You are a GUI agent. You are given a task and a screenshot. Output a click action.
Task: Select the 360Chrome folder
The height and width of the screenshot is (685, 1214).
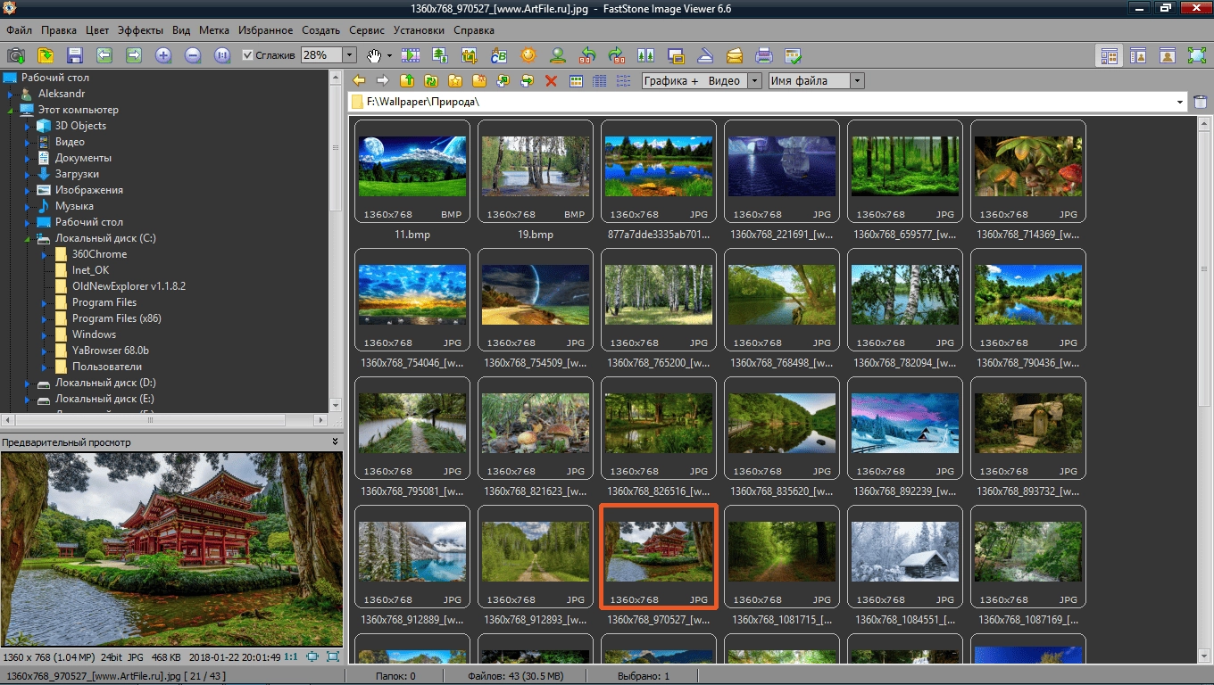pos(99,254)
